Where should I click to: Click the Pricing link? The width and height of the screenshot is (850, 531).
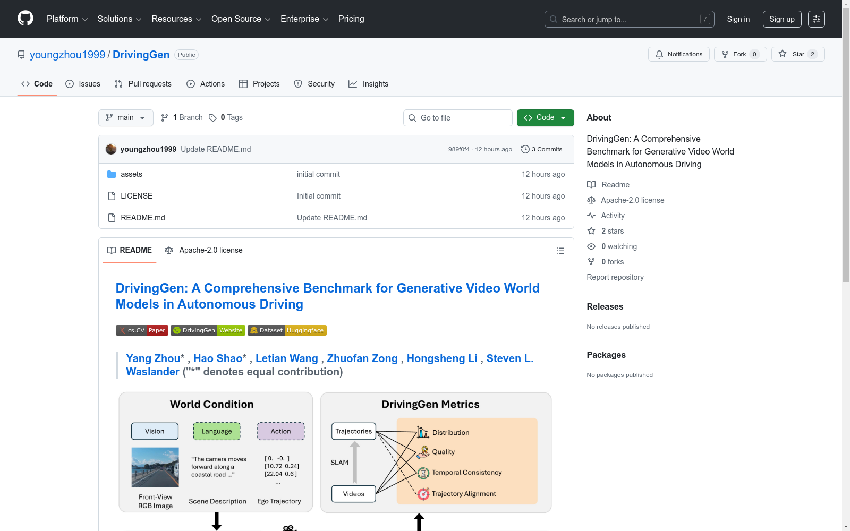(351, 19)
